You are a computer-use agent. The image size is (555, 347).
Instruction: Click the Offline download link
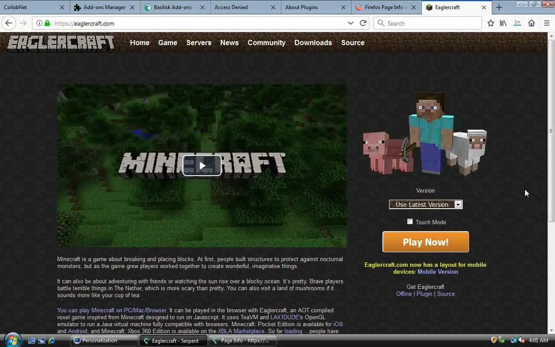[x=404, y=294]
